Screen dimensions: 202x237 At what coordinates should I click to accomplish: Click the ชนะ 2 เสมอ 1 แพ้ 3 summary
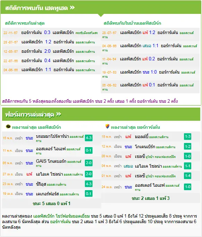[x=150, y=198]
